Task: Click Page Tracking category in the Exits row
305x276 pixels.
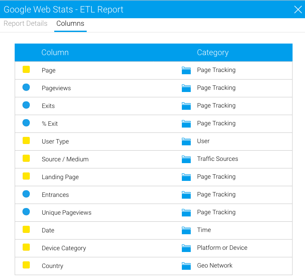Action: (216, 106)
